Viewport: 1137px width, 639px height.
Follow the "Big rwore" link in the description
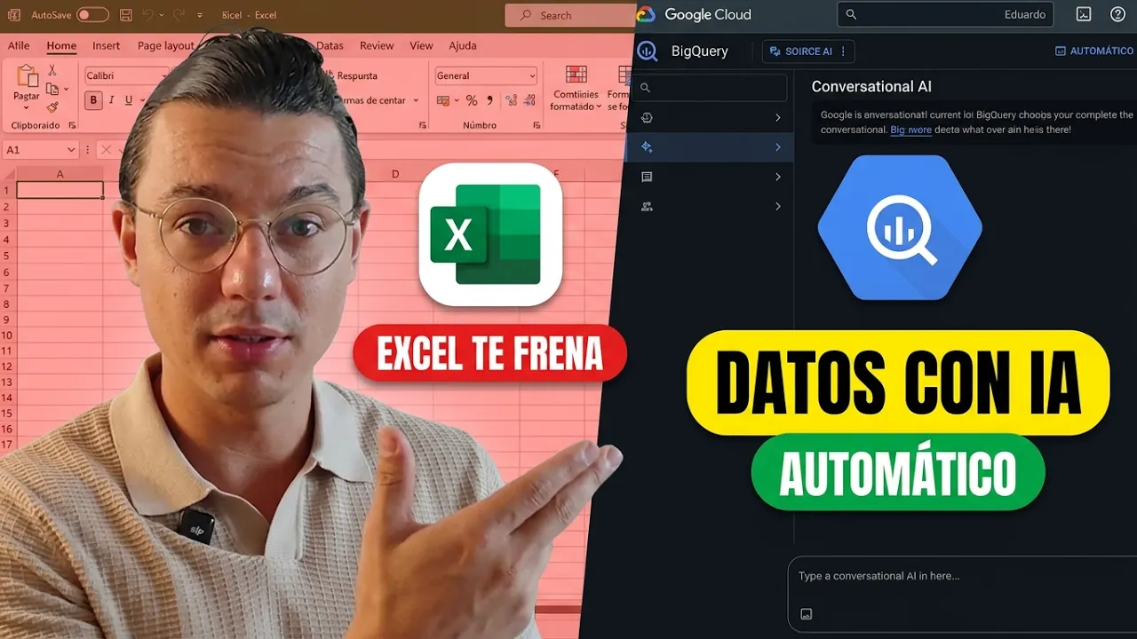point(911,130)
